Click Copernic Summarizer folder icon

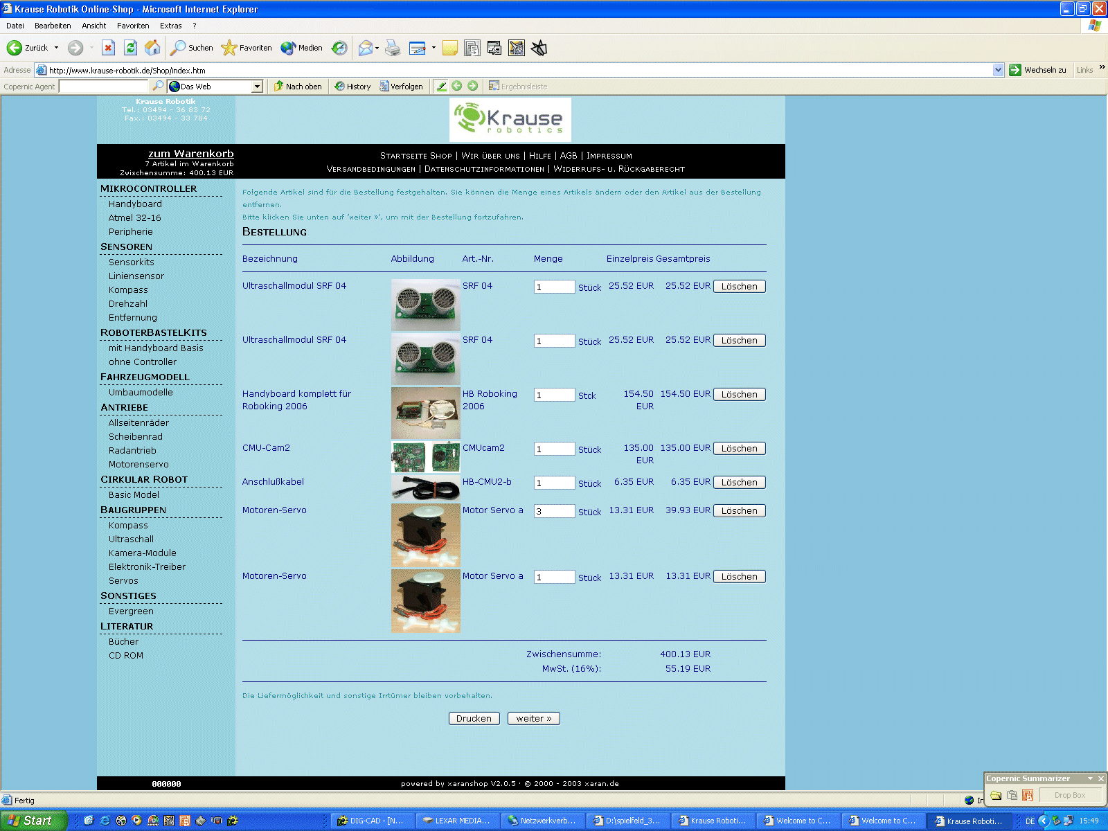pyautogui.click(x=996, y=795)
